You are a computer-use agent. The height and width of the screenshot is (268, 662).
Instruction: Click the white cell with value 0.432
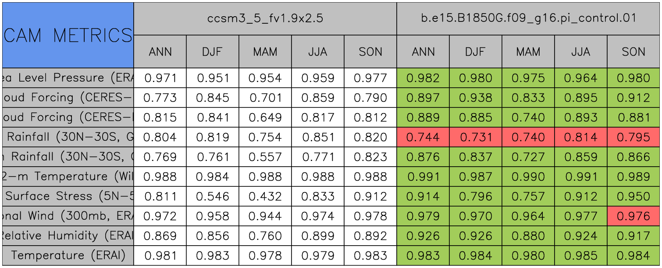coord(265,196)
